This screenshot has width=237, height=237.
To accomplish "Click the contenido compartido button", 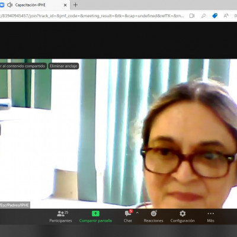I will [x=23, y=66].
